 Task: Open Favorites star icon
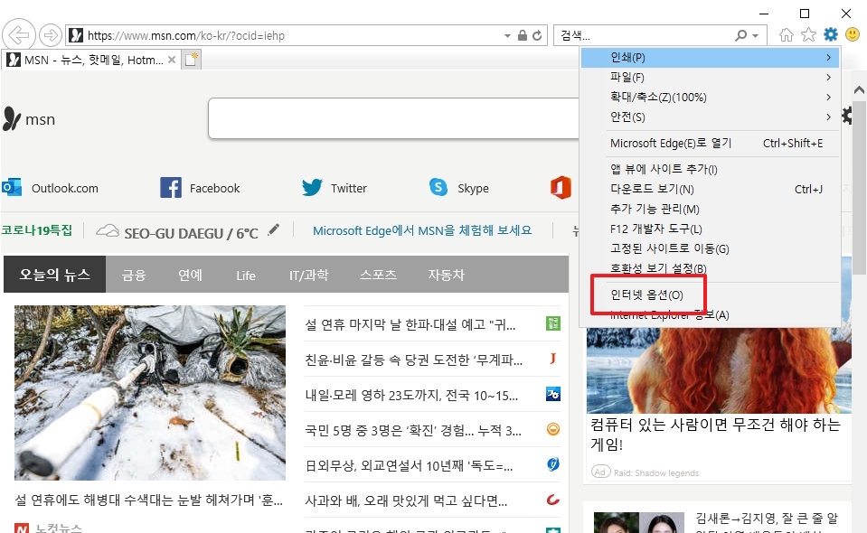pos(808,35)
